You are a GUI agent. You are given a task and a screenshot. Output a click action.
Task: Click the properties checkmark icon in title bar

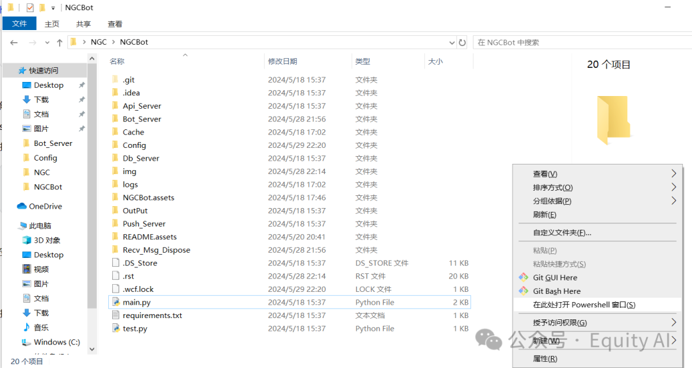pos(30,8)
